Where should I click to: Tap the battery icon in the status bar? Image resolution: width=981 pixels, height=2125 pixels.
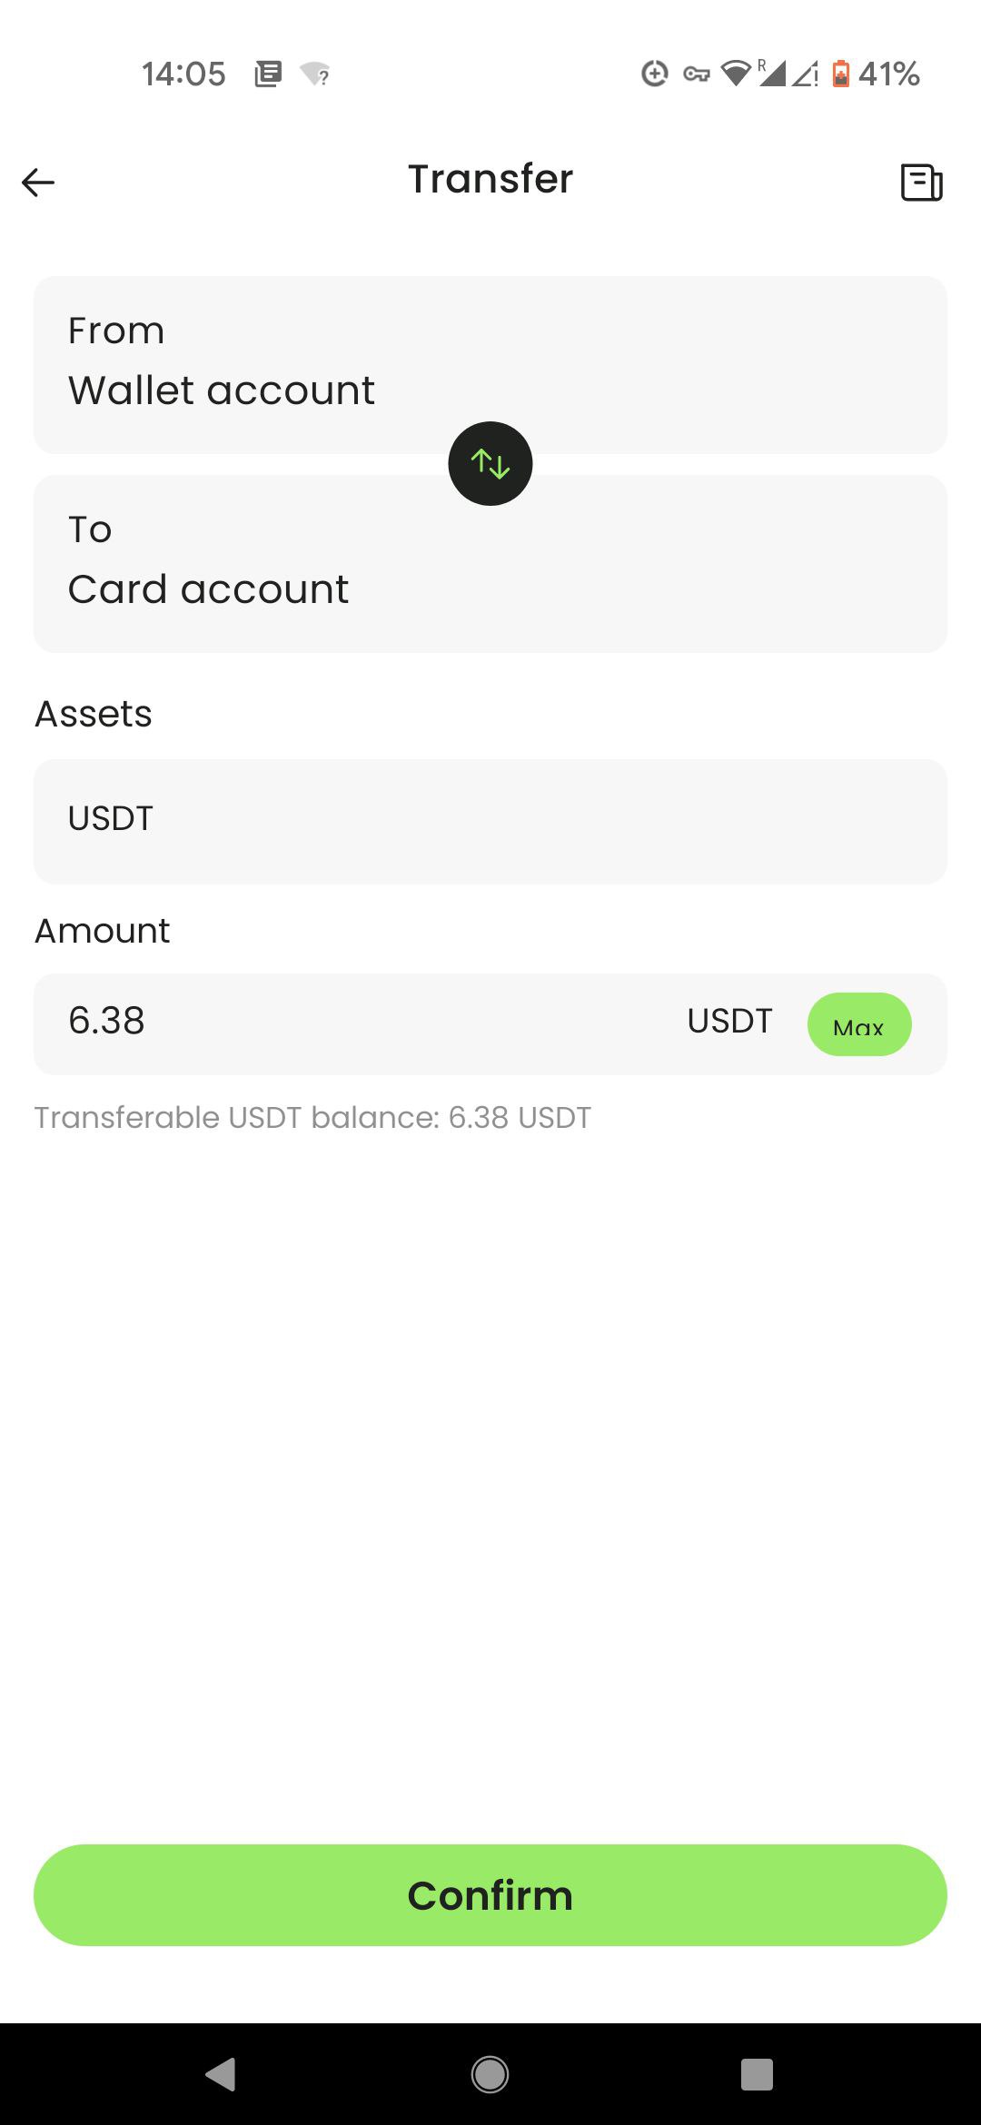841,74
